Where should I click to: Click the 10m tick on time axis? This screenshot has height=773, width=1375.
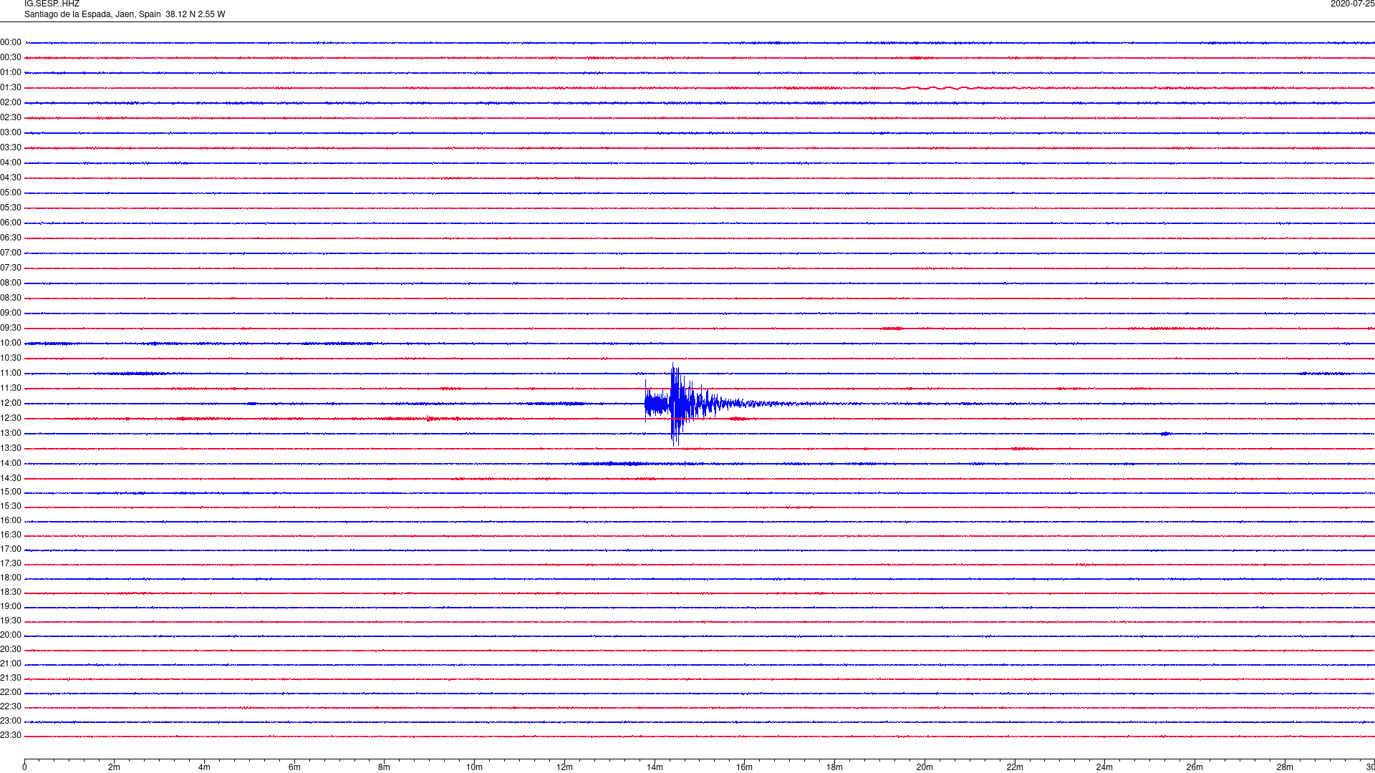point(474,767)
